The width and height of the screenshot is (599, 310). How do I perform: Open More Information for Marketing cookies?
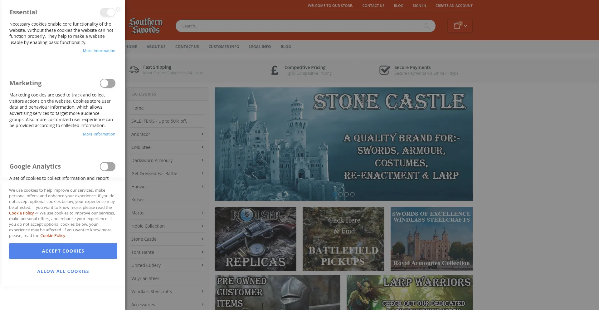(99, 134)
